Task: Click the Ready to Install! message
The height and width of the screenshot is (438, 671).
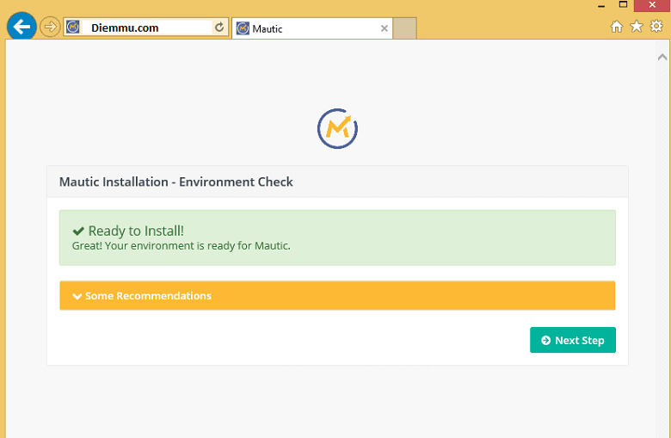Action: [x=136, y=231]
